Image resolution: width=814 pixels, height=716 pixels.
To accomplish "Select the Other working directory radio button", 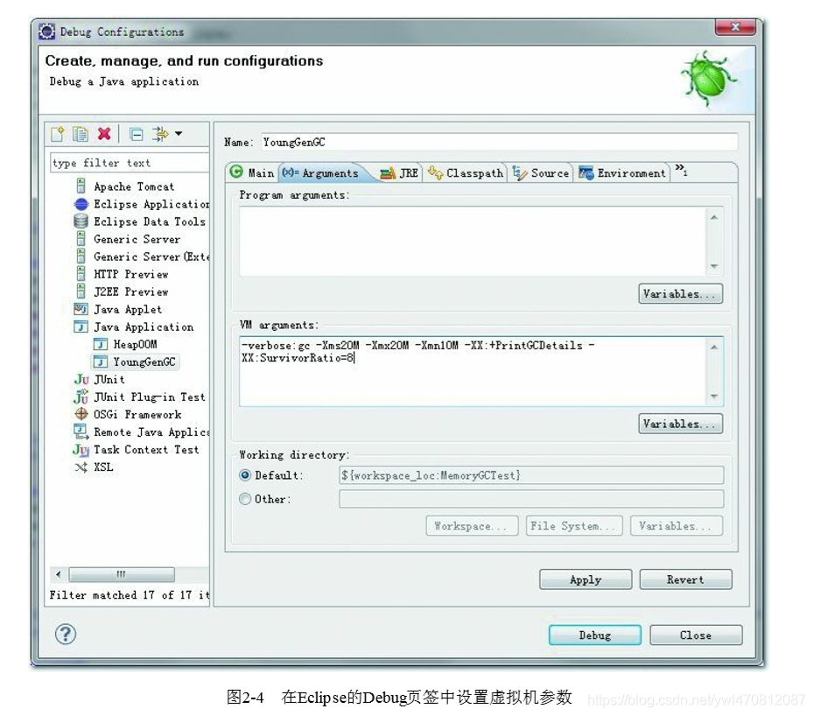I will [x=245, y=499].
